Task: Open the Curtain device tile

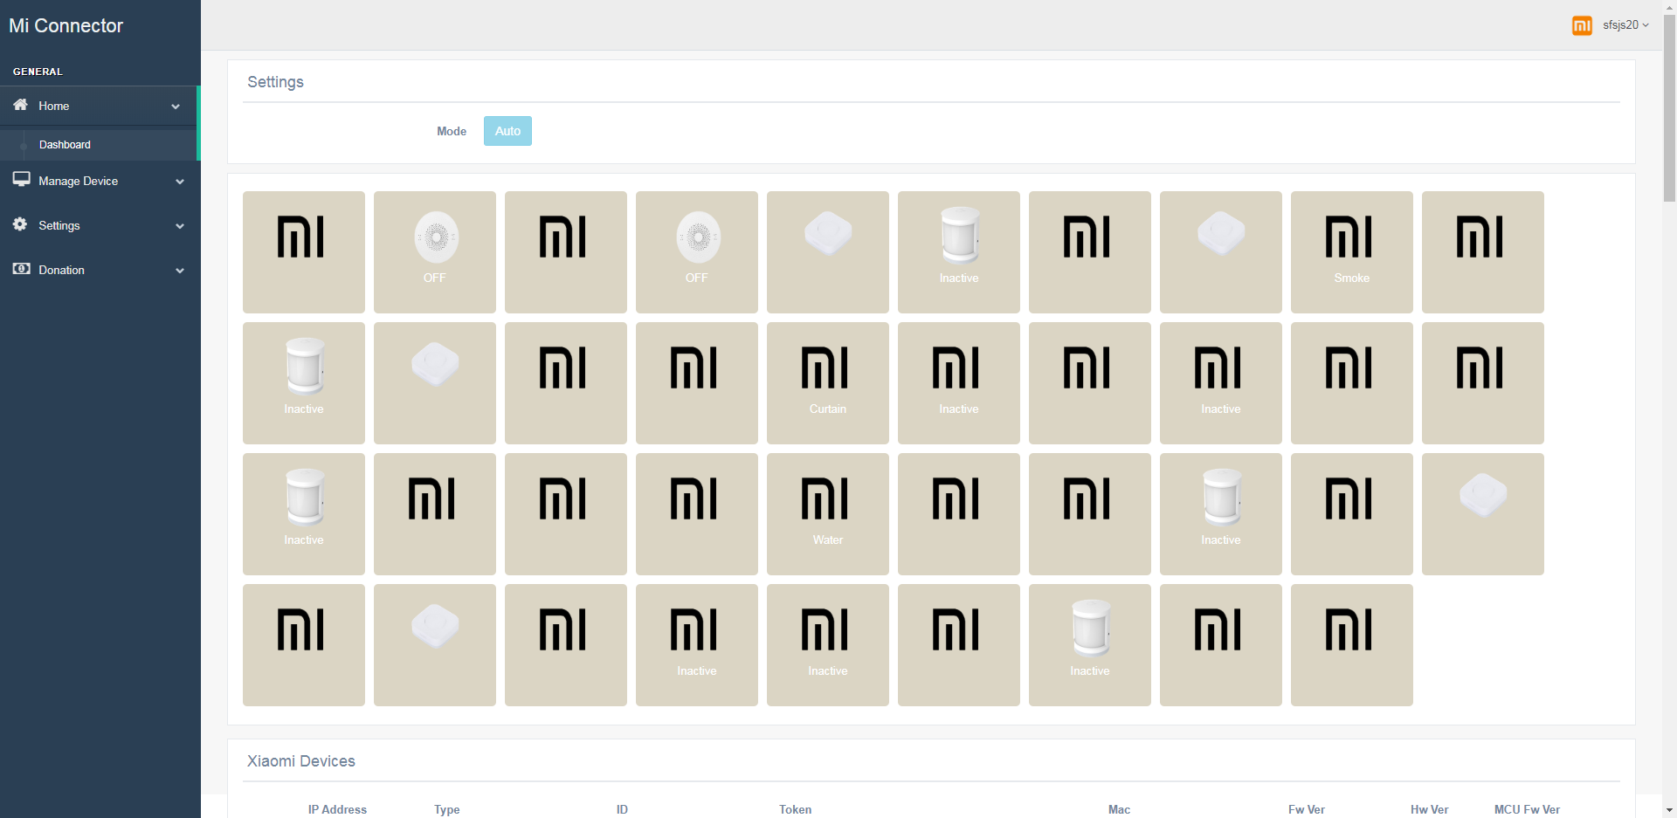Action: click(x=827, y=383)
